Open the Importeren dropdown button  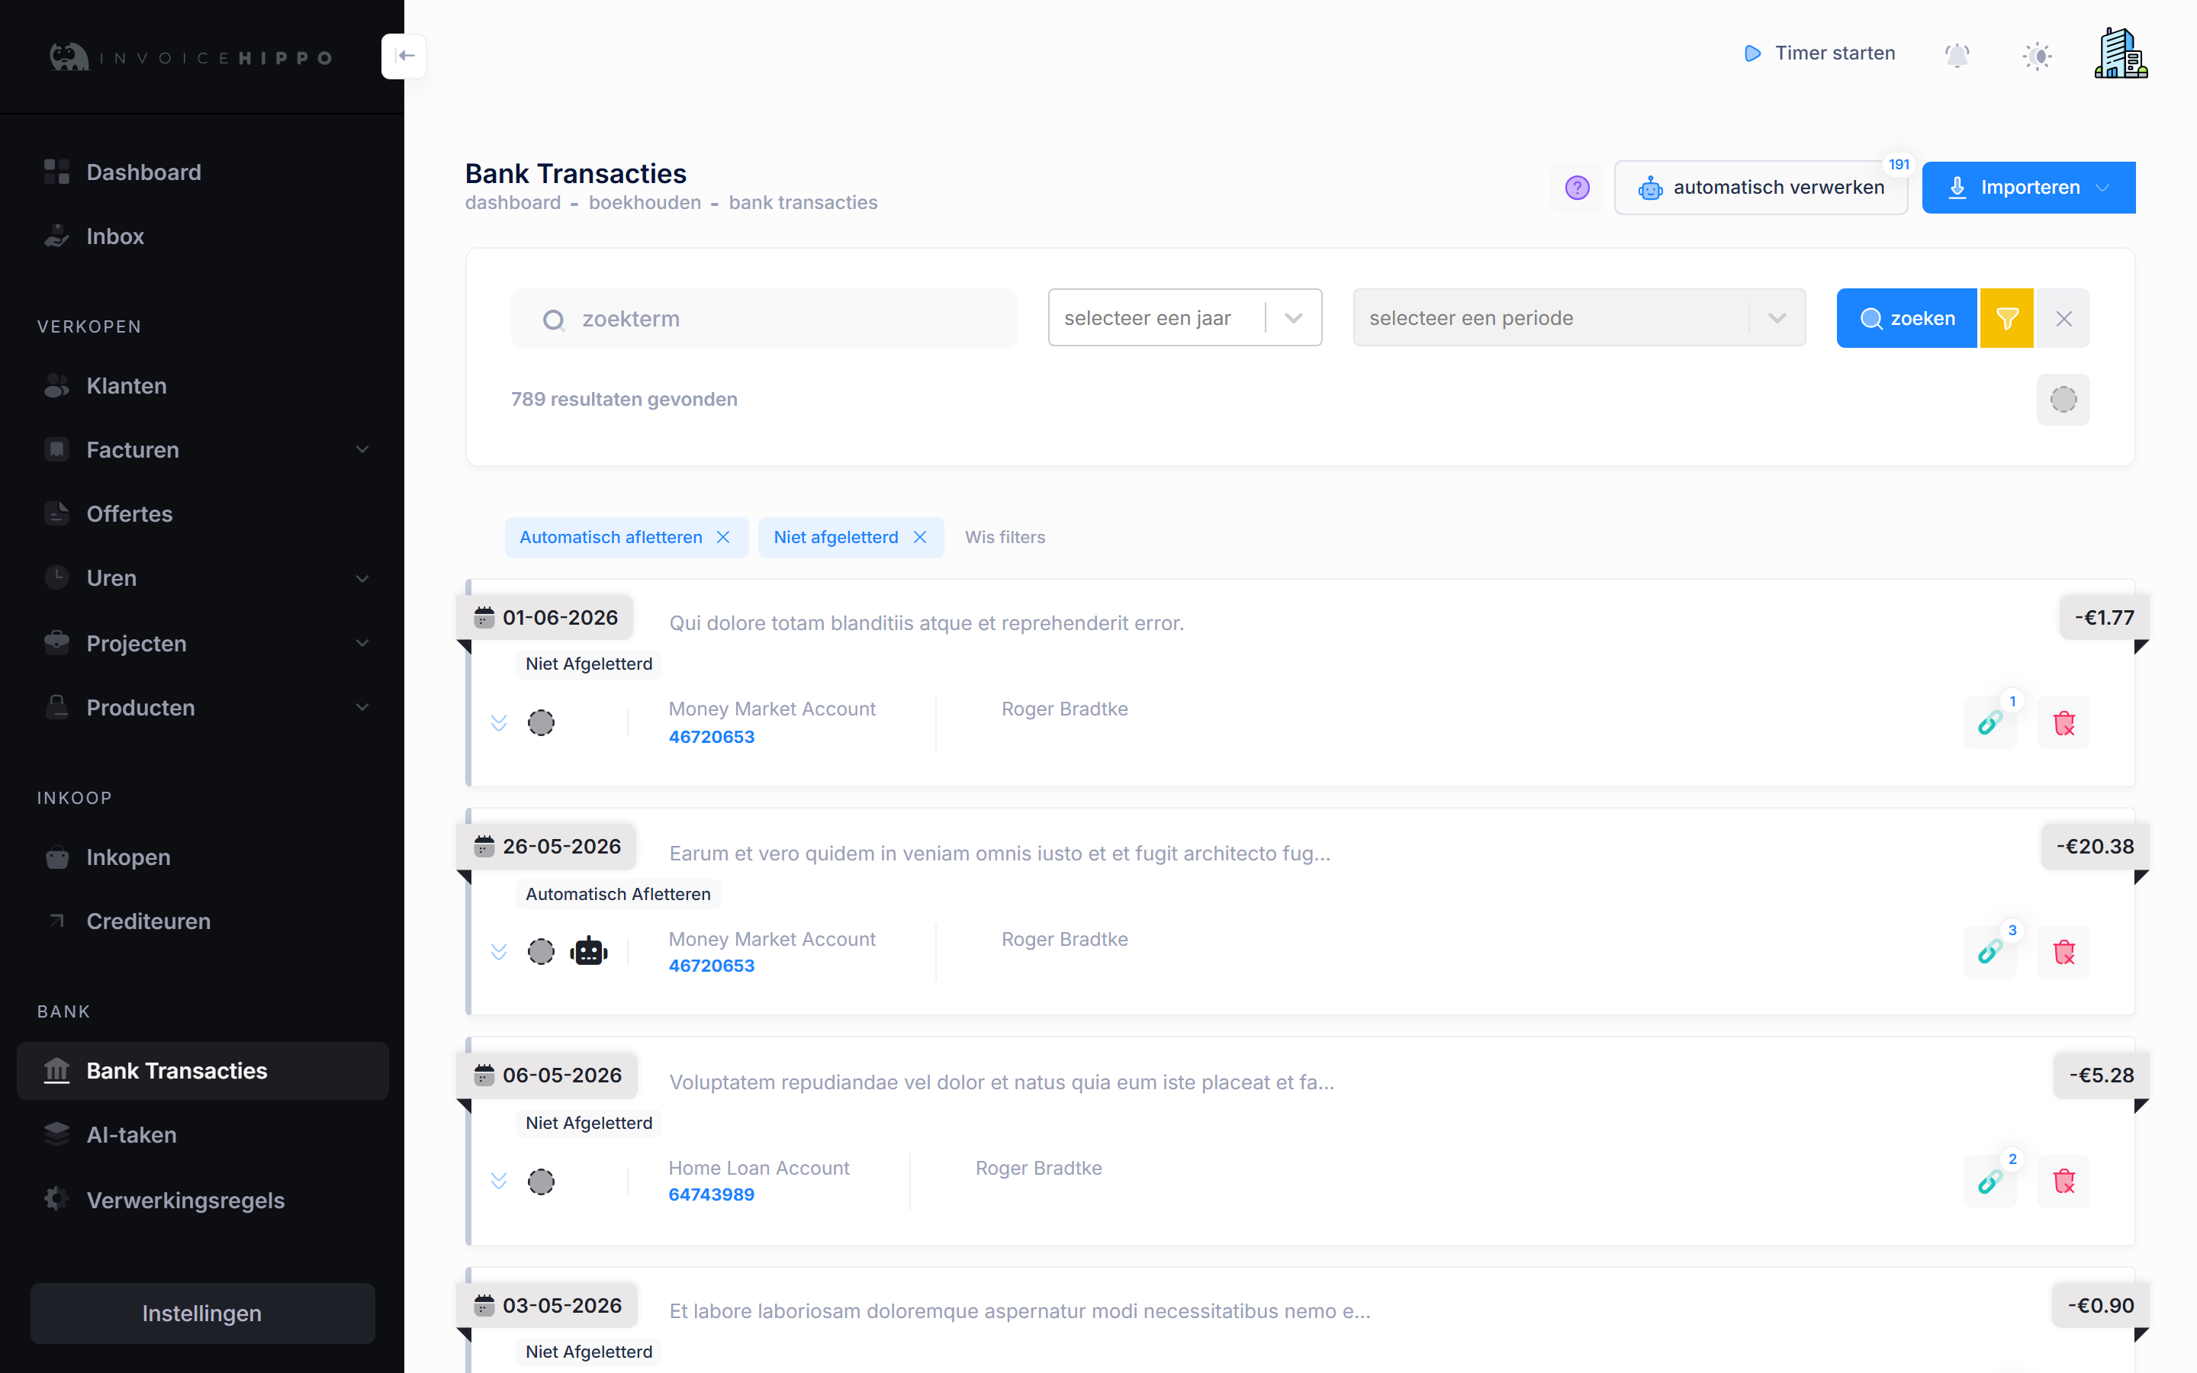2028,188
